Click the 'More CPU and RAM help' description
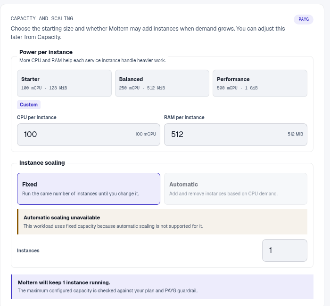330x306 pixels. pos(92,61)
